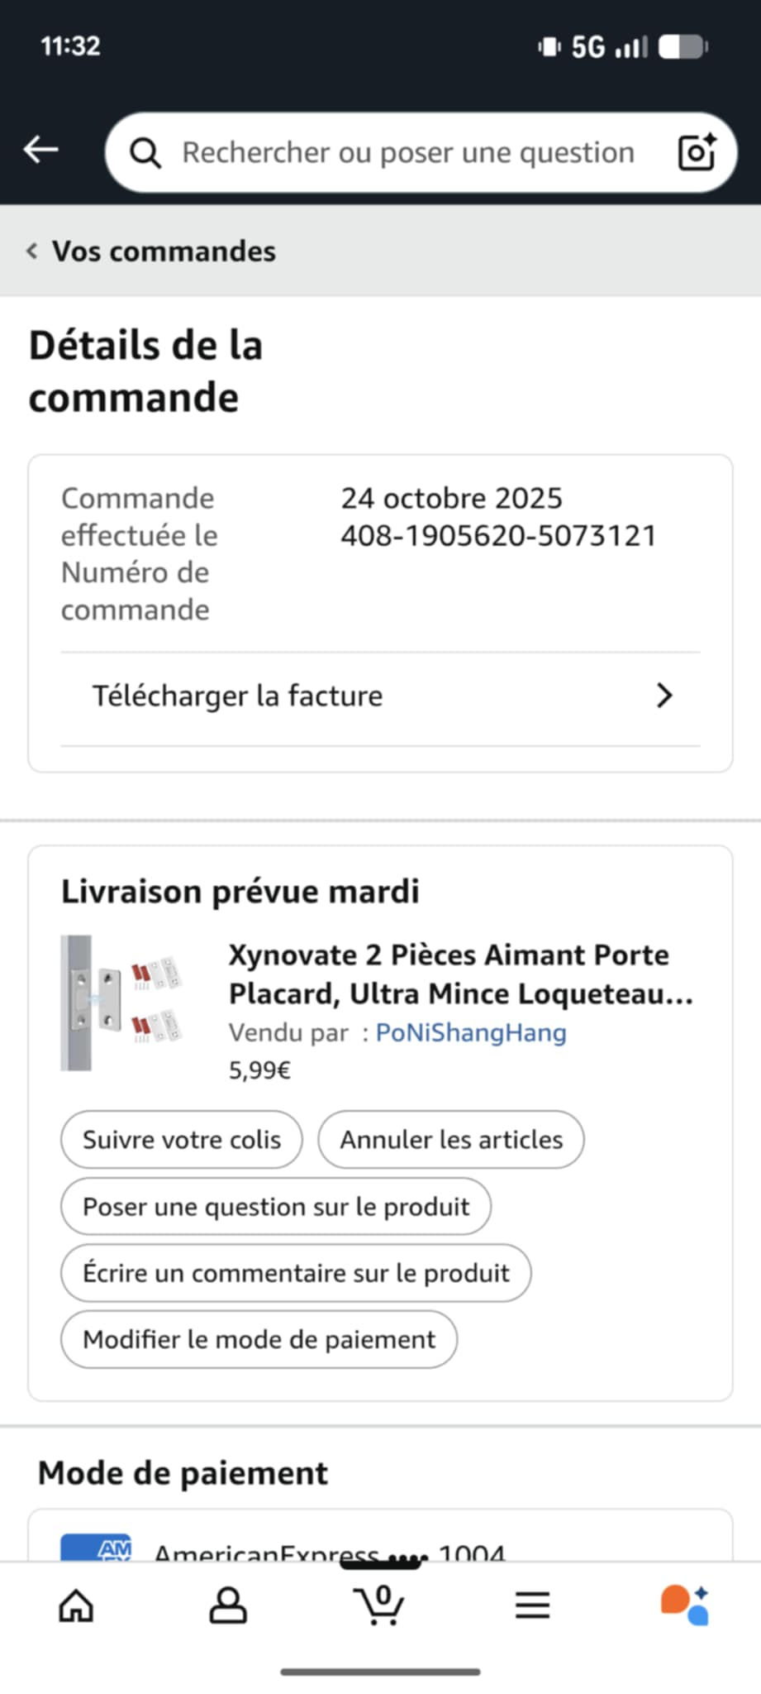Tap Suivre votre colis button
761x1694 pixels.
coord(182,1140)
